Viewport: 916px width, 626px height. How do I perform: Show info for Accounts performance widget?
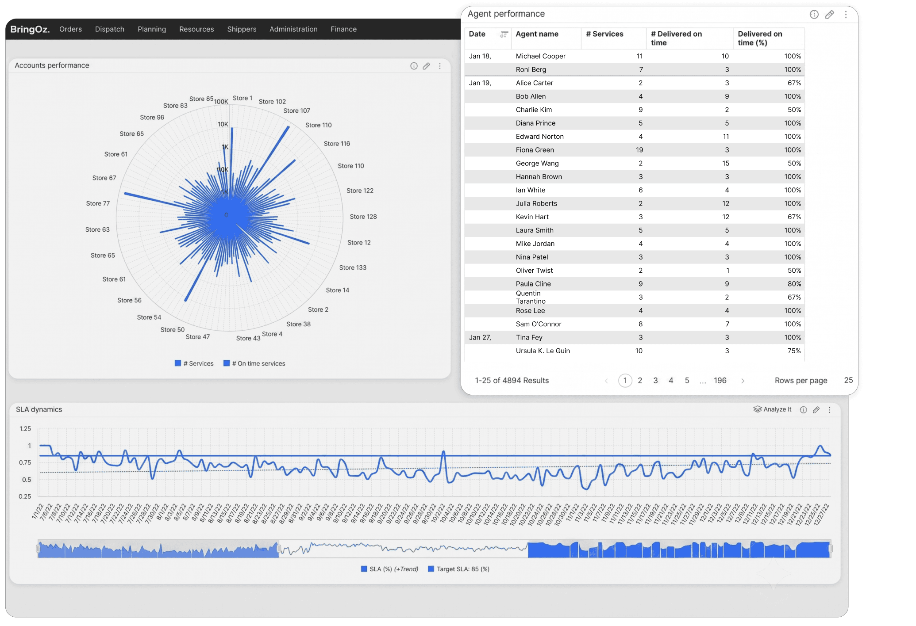click(x=414, y=66)
